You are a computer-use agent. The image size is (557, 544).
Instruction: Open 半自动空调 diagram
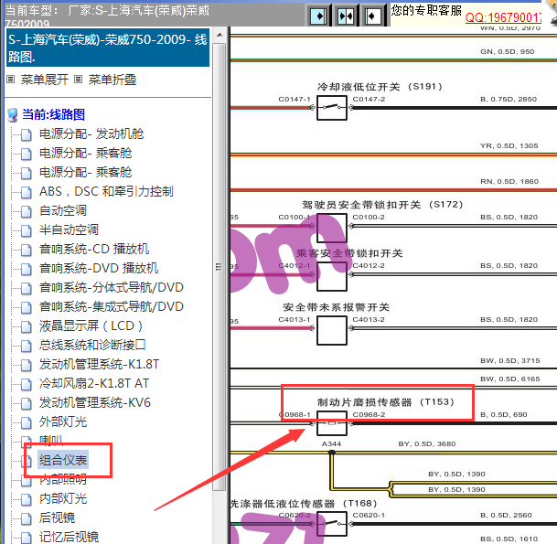[69, 229]
